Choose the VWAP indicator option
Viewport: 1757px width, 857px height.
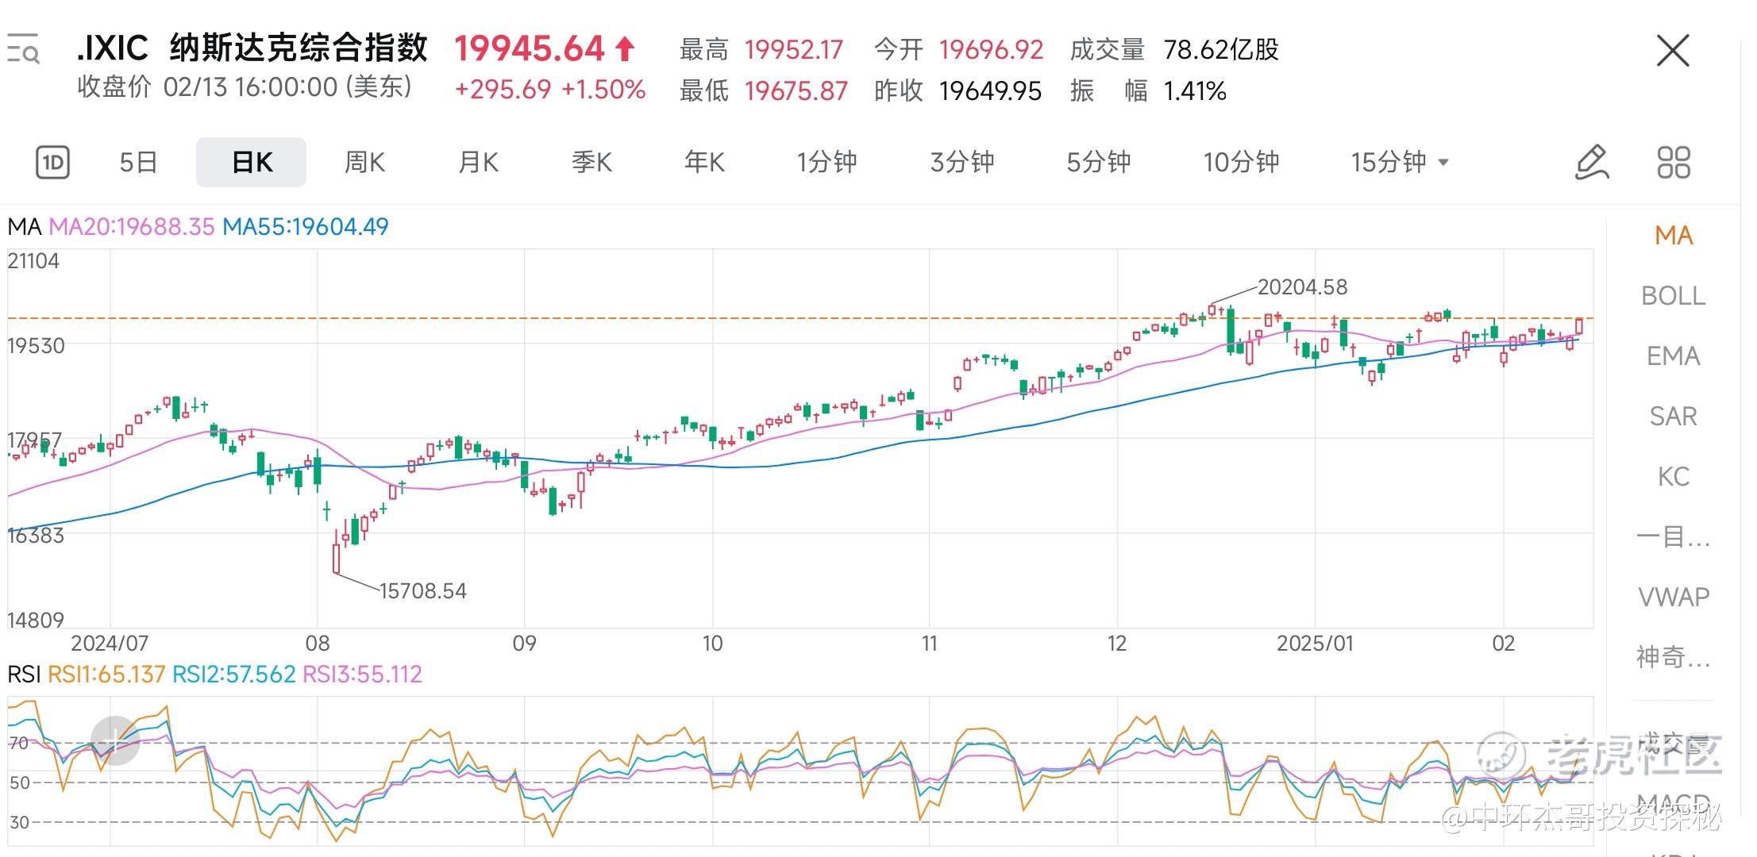point(1673,597)
